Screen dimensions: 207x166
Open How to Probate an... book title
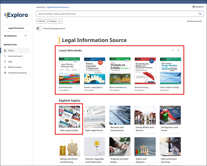click(118, 87)
